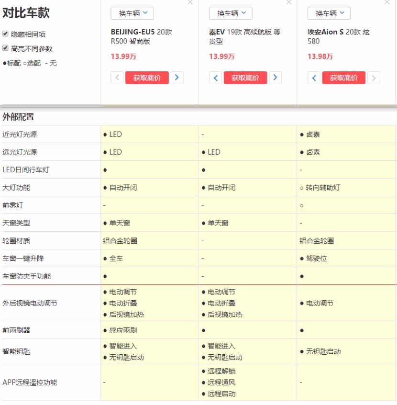Remove the 秦EV column with its X
The height and width of the screenshot is (405, 397).
[x=288, y=2]
